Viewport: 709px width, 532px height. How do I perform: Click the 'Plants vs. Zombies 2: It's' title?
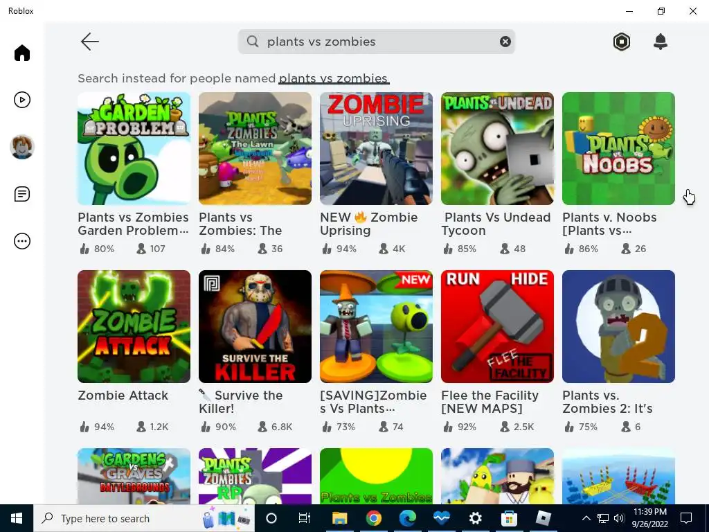pyautogui.click(x=607, y=402)
